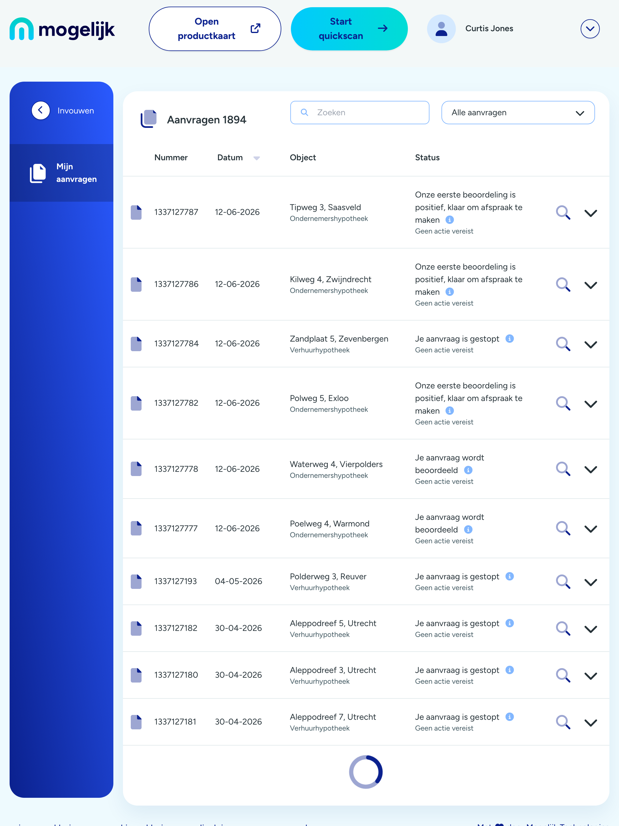Click document icon for request 1337127787

pos(136,212)
